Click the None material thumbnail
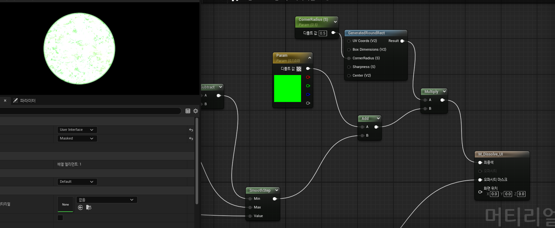The width and height of the screenshot is (555, 228). (65, 204)
